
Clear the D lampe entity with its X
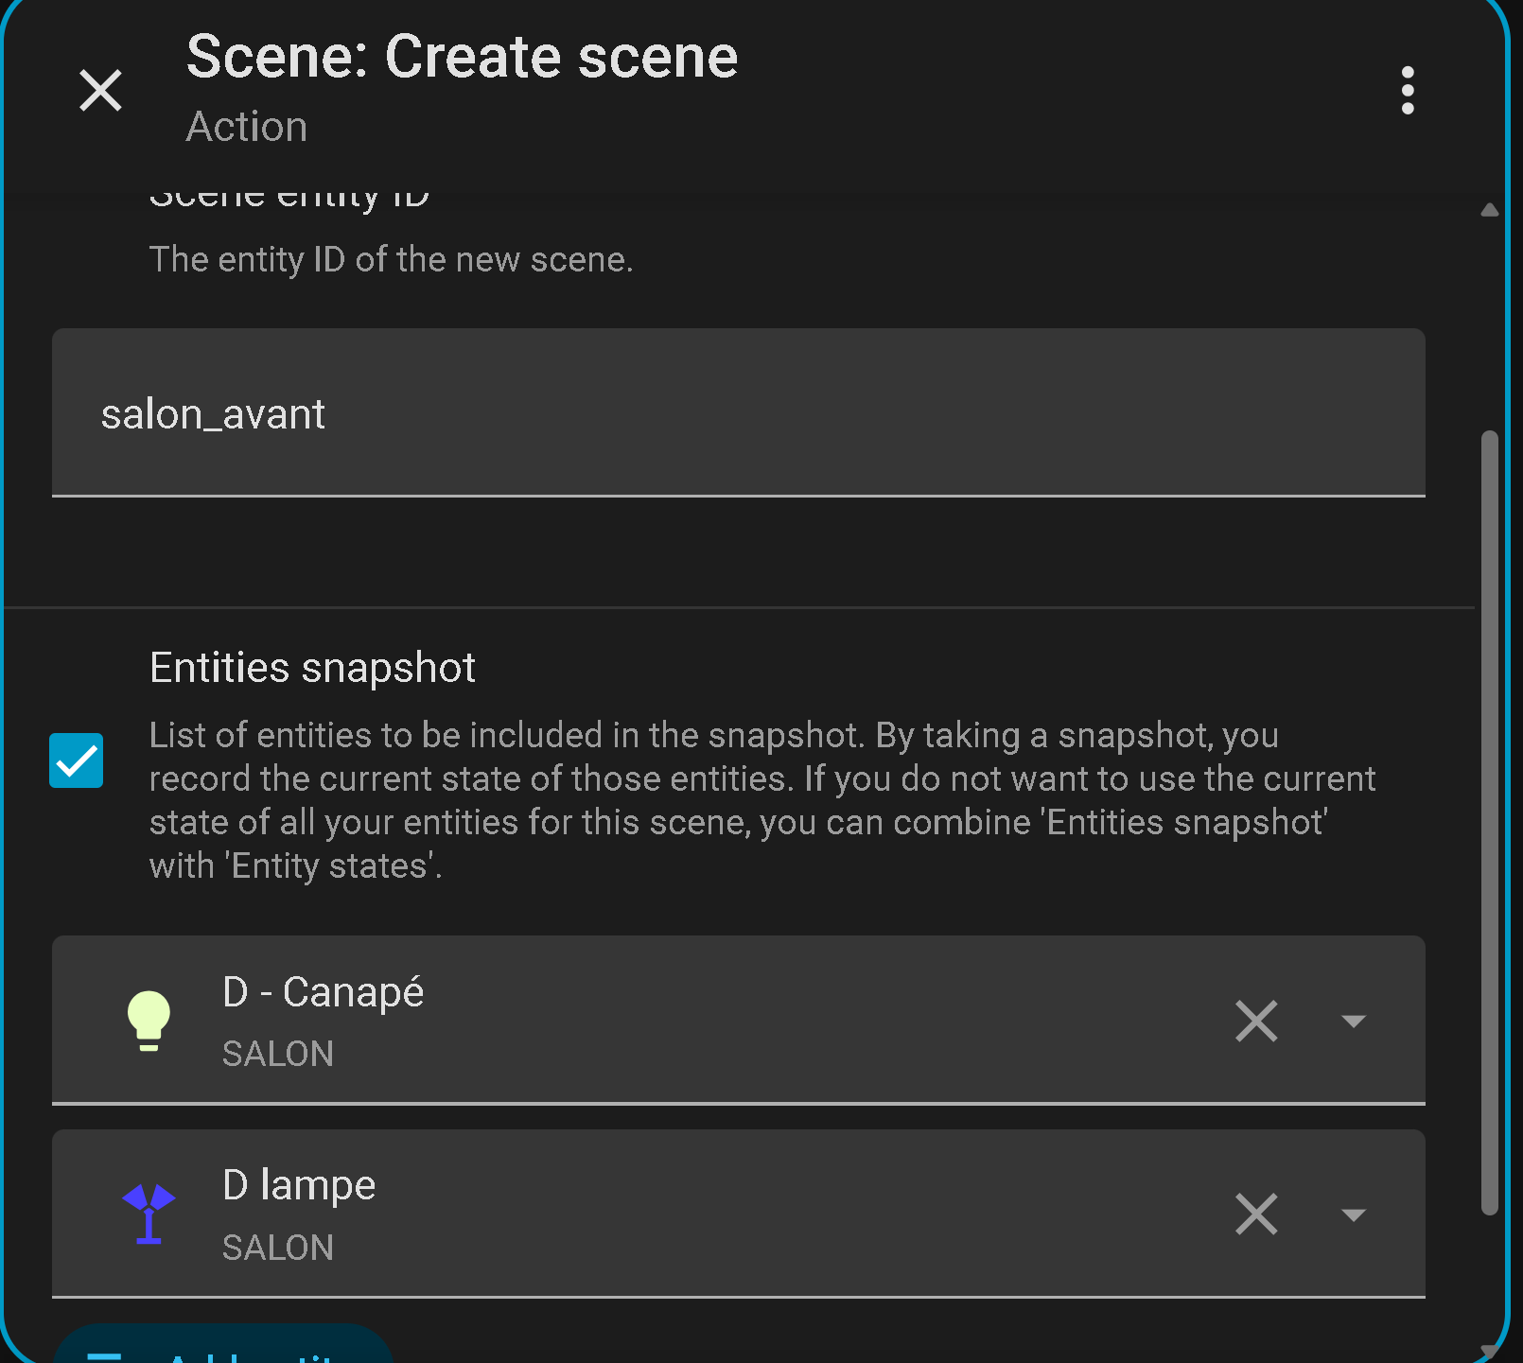pyautogui.click(x=1256, y=1214)
